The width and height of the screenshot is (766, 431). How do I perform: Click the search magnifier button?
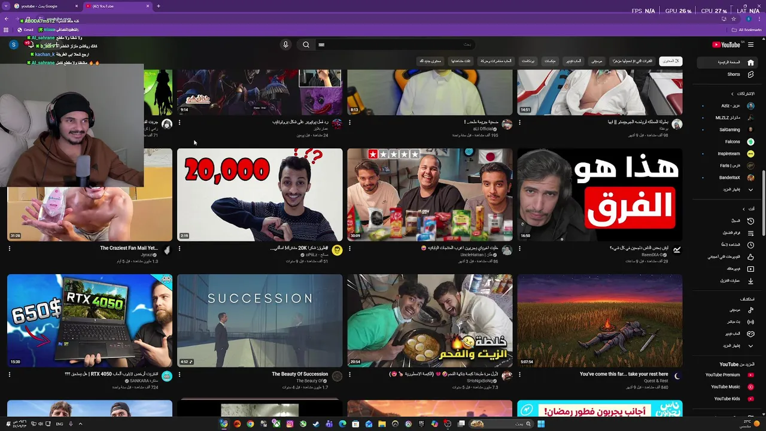coord(306,44)
